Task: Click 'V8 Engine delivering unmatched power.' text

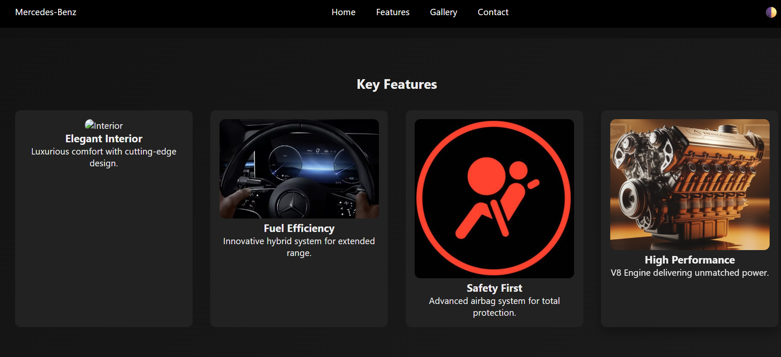Action: point(690,273)
